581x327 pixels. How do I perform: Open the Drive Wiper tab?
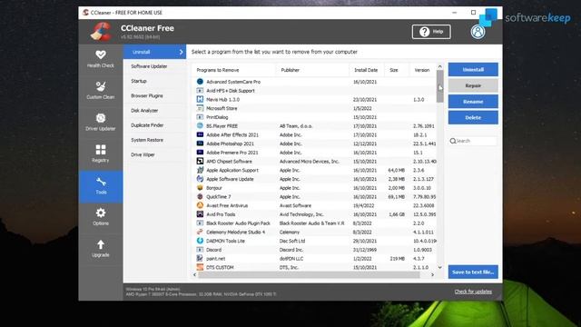pyautogui.click(x=154, y=154)
